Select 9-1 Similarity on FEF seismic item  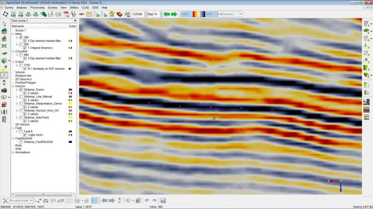coord(46,69)
